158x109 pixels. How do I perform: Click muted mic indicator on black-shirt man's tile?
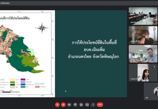point(154,29)
